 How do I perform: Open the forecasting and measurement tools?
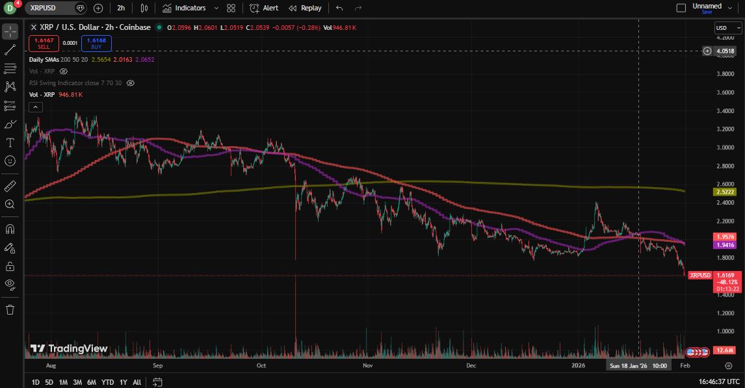(x=10, y=105)
